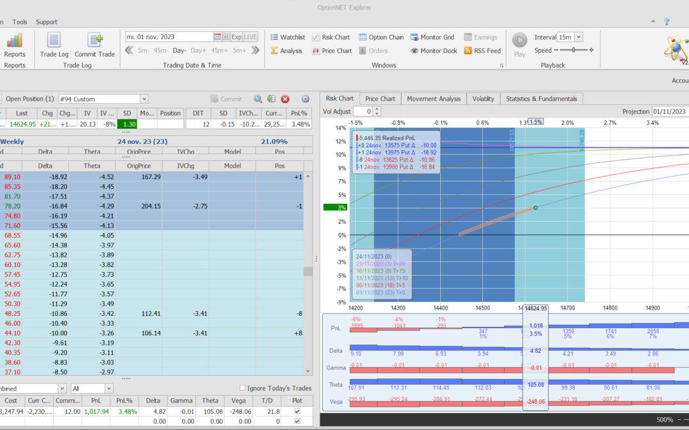Click the Day- step button

click(x=179, y=50)
